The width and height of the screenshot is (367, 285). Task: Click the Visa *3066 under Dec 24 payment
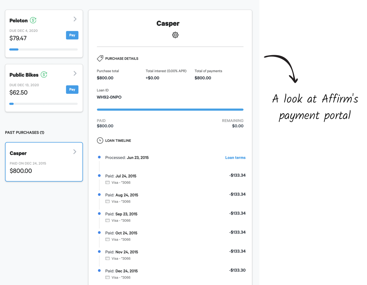121,277
